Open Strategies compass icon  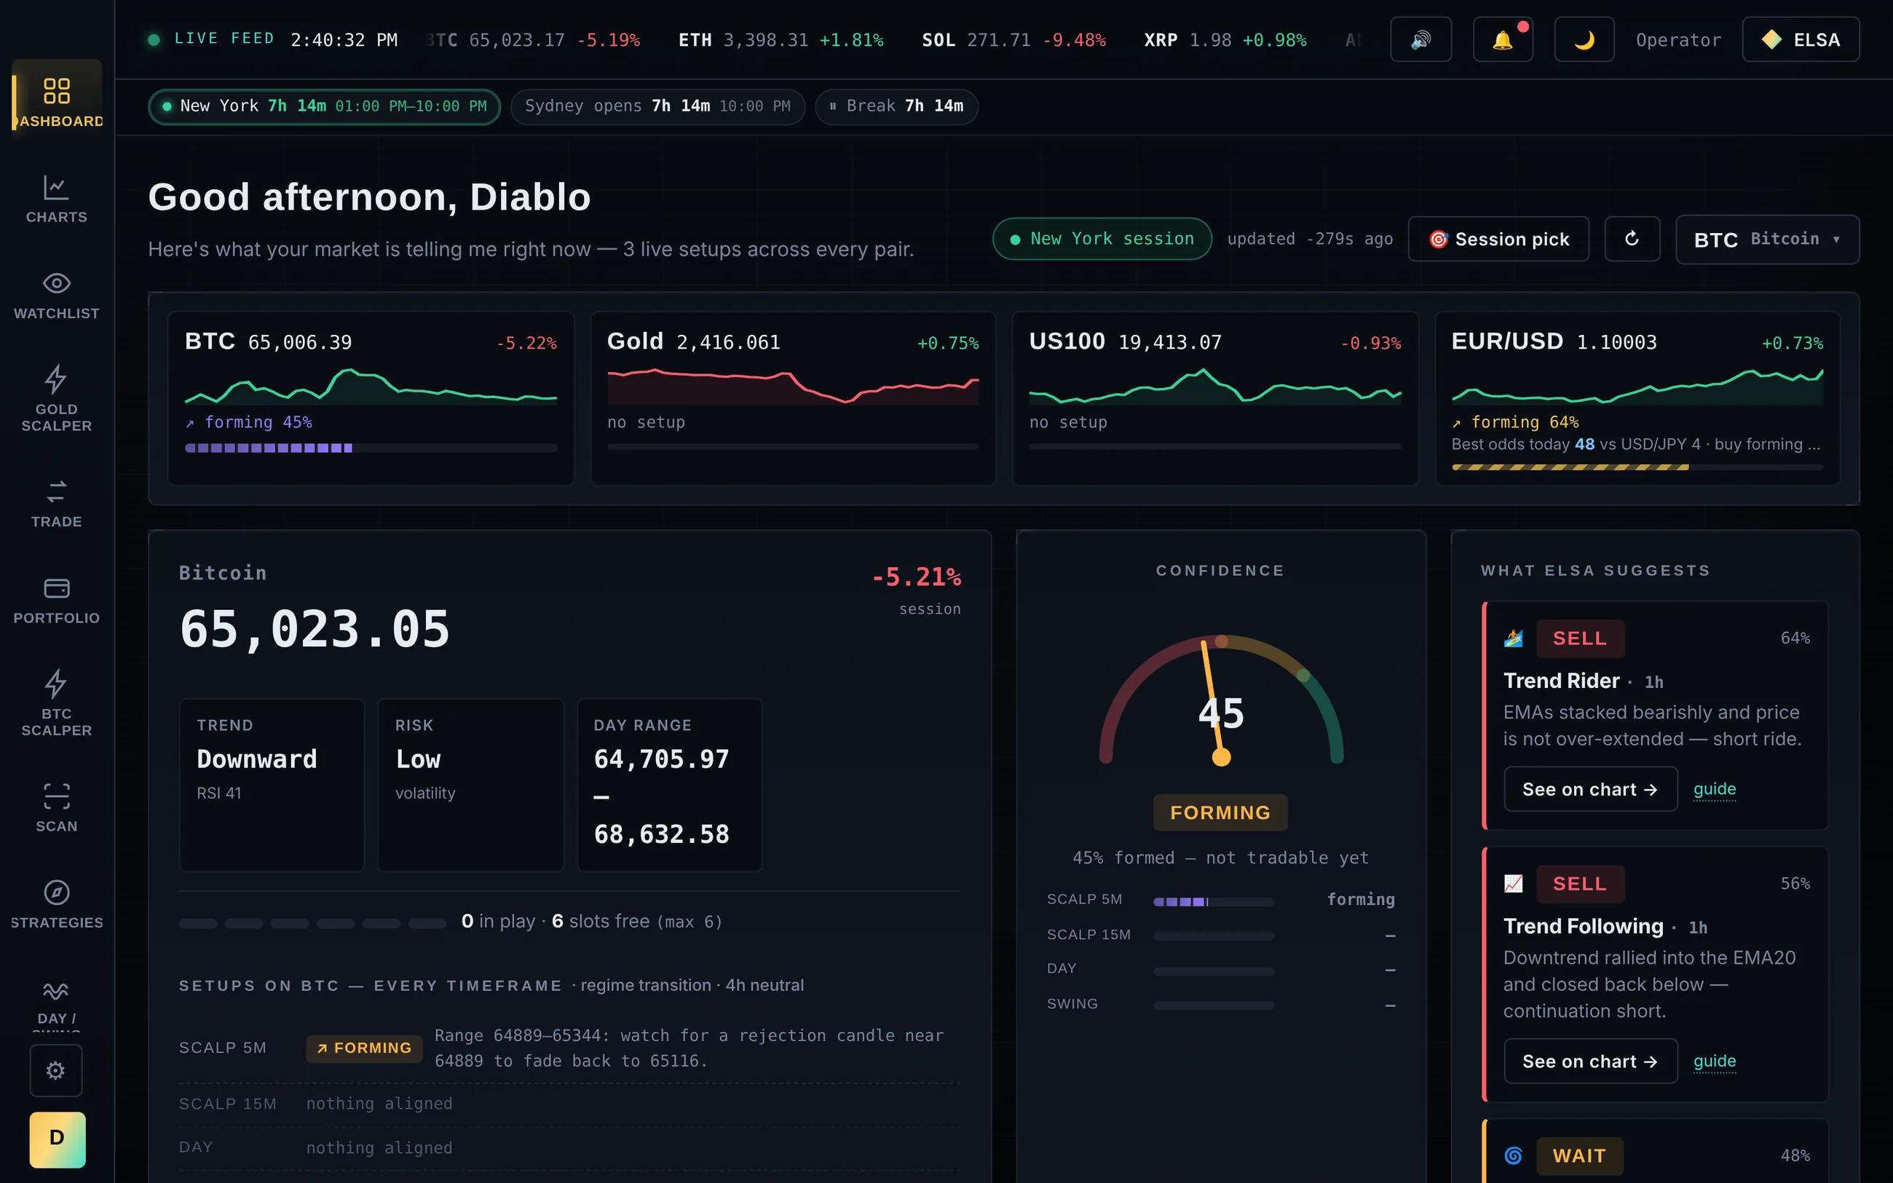56,892
